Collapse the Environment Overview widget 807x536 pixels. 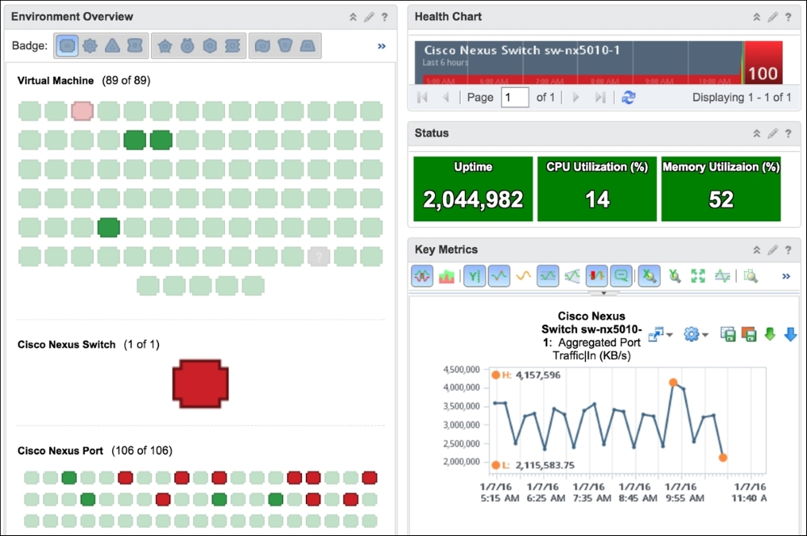[x=353, y=17]
